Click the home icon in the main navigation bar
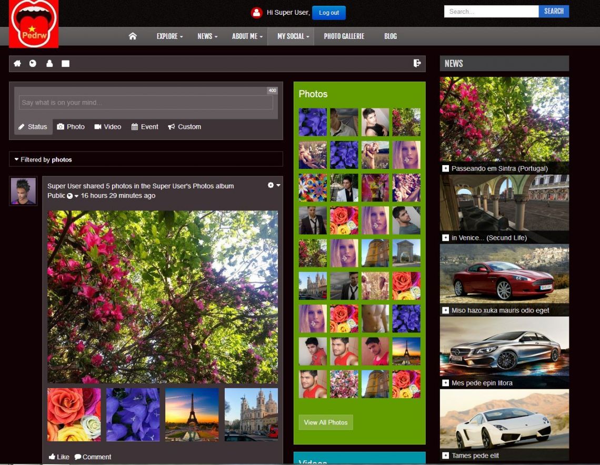The image size is (600, 465). 133,36
